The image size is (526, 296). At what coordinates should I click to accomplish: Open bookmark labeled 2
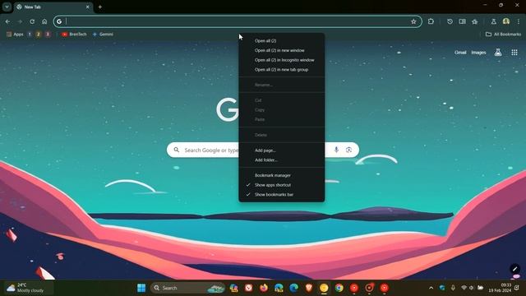pyautogui.click(x=39, y=35)
